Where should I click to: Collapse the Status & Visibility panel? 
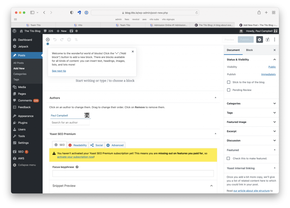point(275,59)
